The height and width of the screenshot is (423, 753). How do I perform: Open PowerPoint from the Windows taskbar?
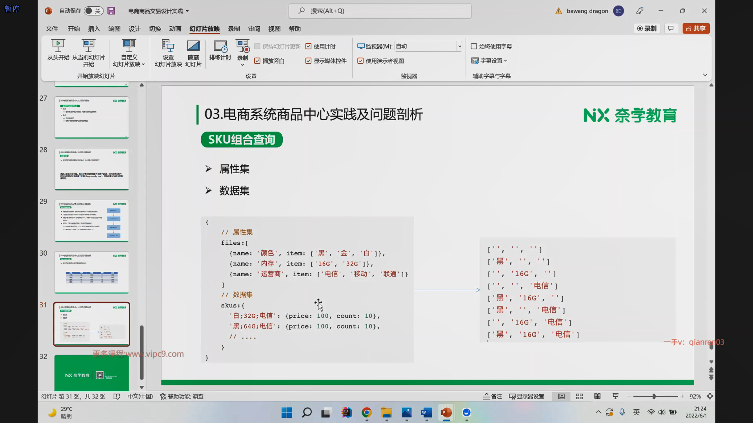pyautogui.click(x=446, y=412)
